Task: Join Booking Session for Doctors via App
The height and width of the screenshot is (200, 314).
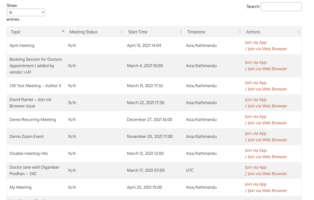Action: coord(256,63)
